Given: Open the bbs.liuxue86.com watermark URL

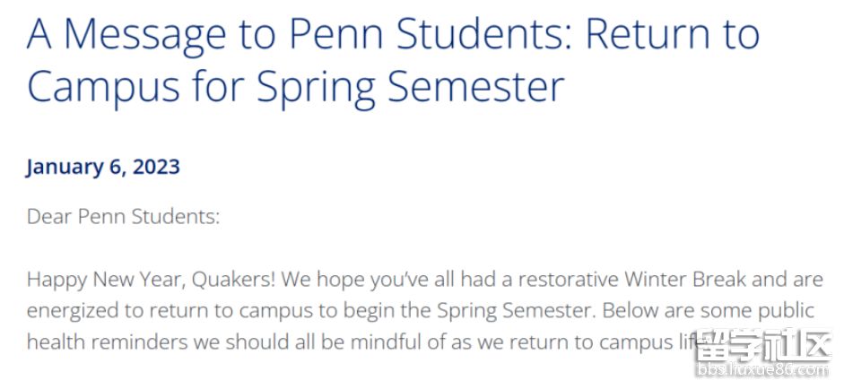Looking at the screenshot, I should point(764,369).
